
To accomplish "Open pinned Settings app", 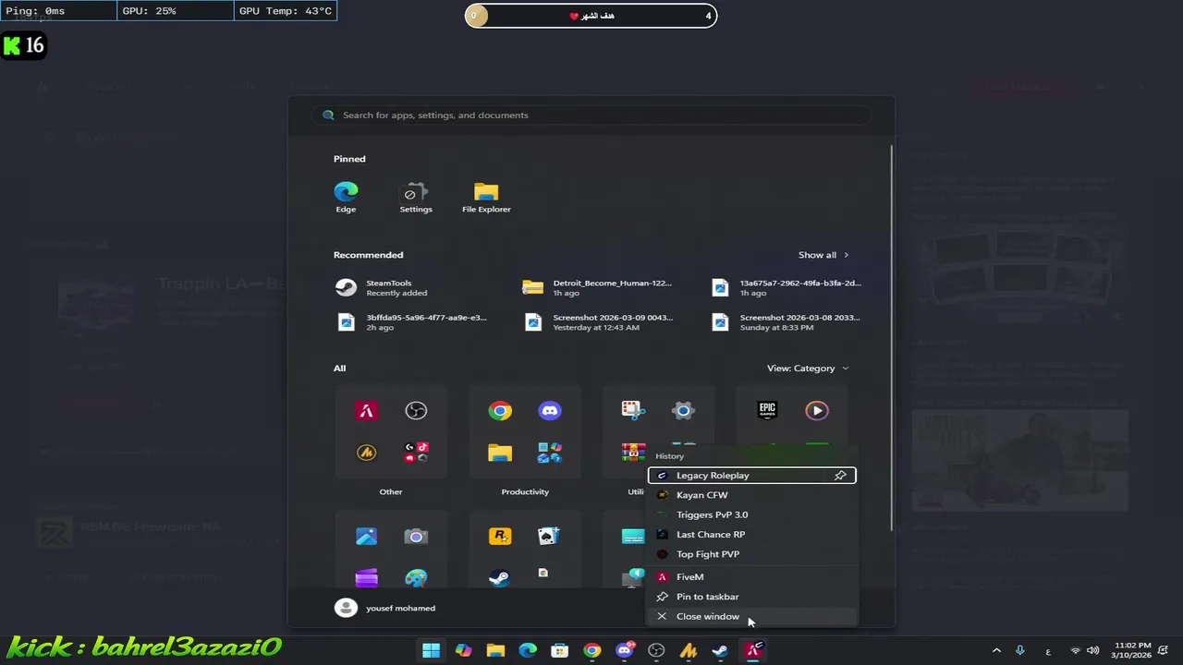I will click(416, 197).
